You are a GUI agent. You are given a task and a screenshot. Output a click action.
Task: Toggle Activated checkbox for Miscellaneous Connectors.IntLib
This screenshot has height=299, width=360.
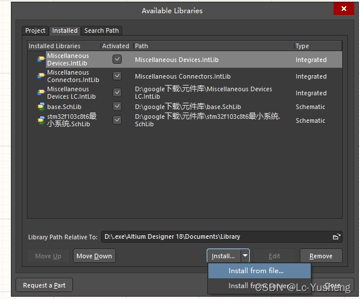click(117, 76)
